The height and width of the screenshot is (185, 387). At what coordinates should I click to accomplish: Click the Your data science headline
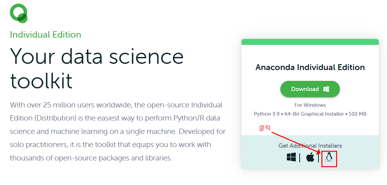tap(97, 57)
